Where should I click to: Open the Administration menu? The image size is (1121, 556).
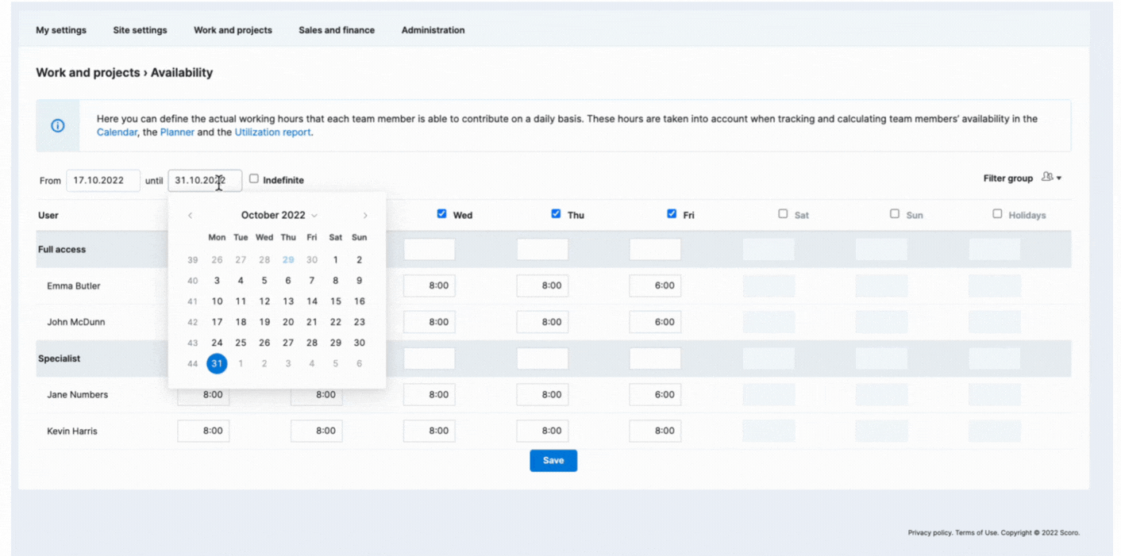click(x=432, y=30)
